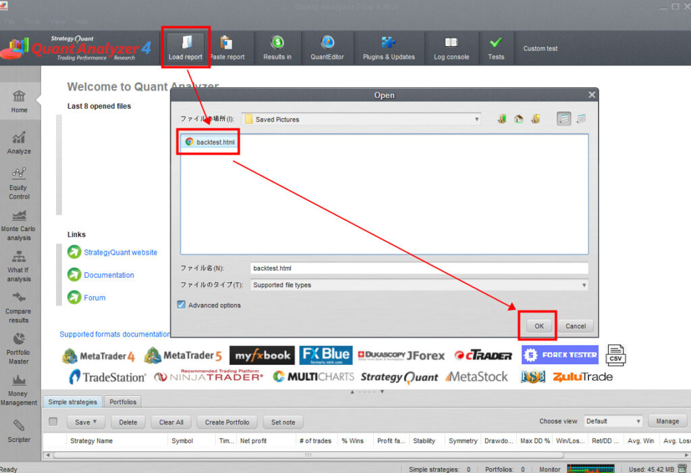Open What If analysis

(x=18, y=266)
